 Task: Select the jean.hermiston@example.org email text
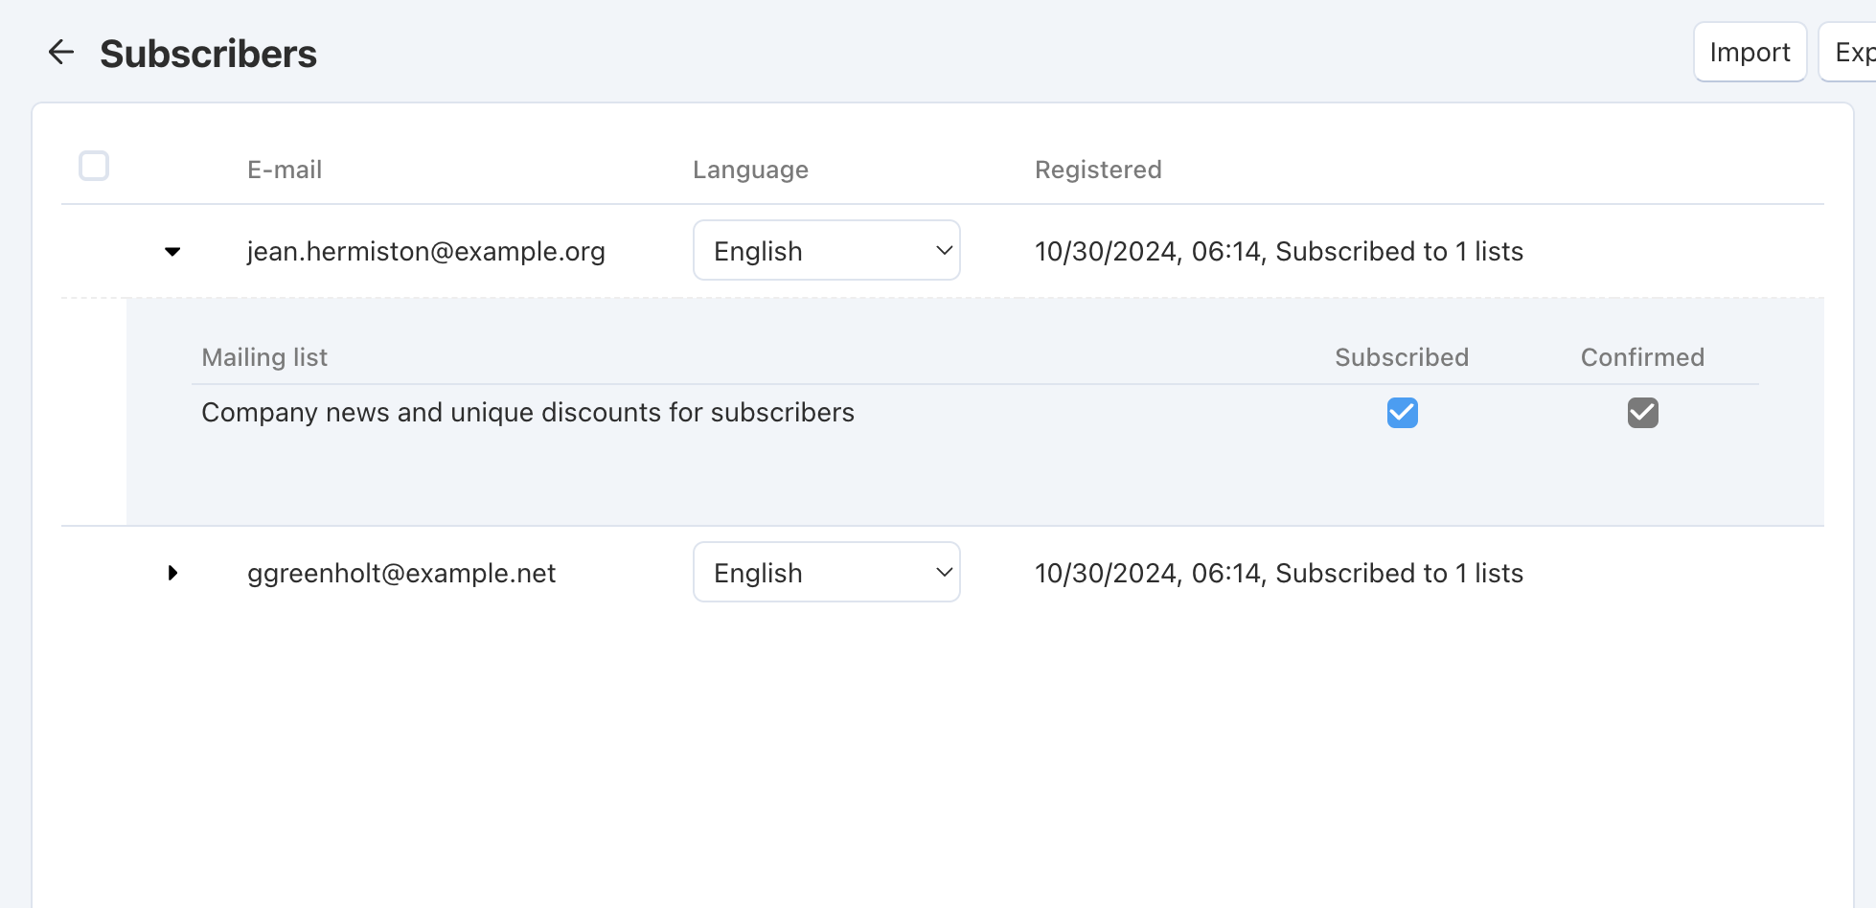[426, 251]
